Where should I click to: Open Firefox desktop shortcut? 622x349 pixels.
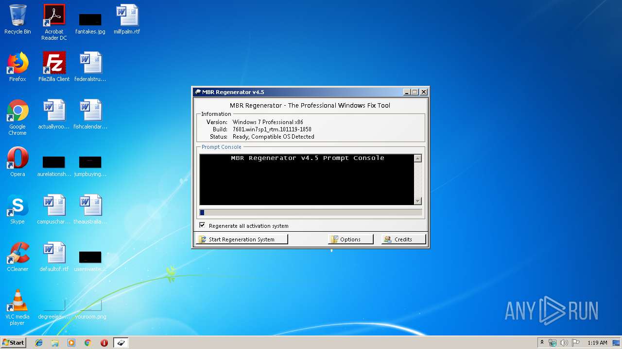(x=17, y=67)
